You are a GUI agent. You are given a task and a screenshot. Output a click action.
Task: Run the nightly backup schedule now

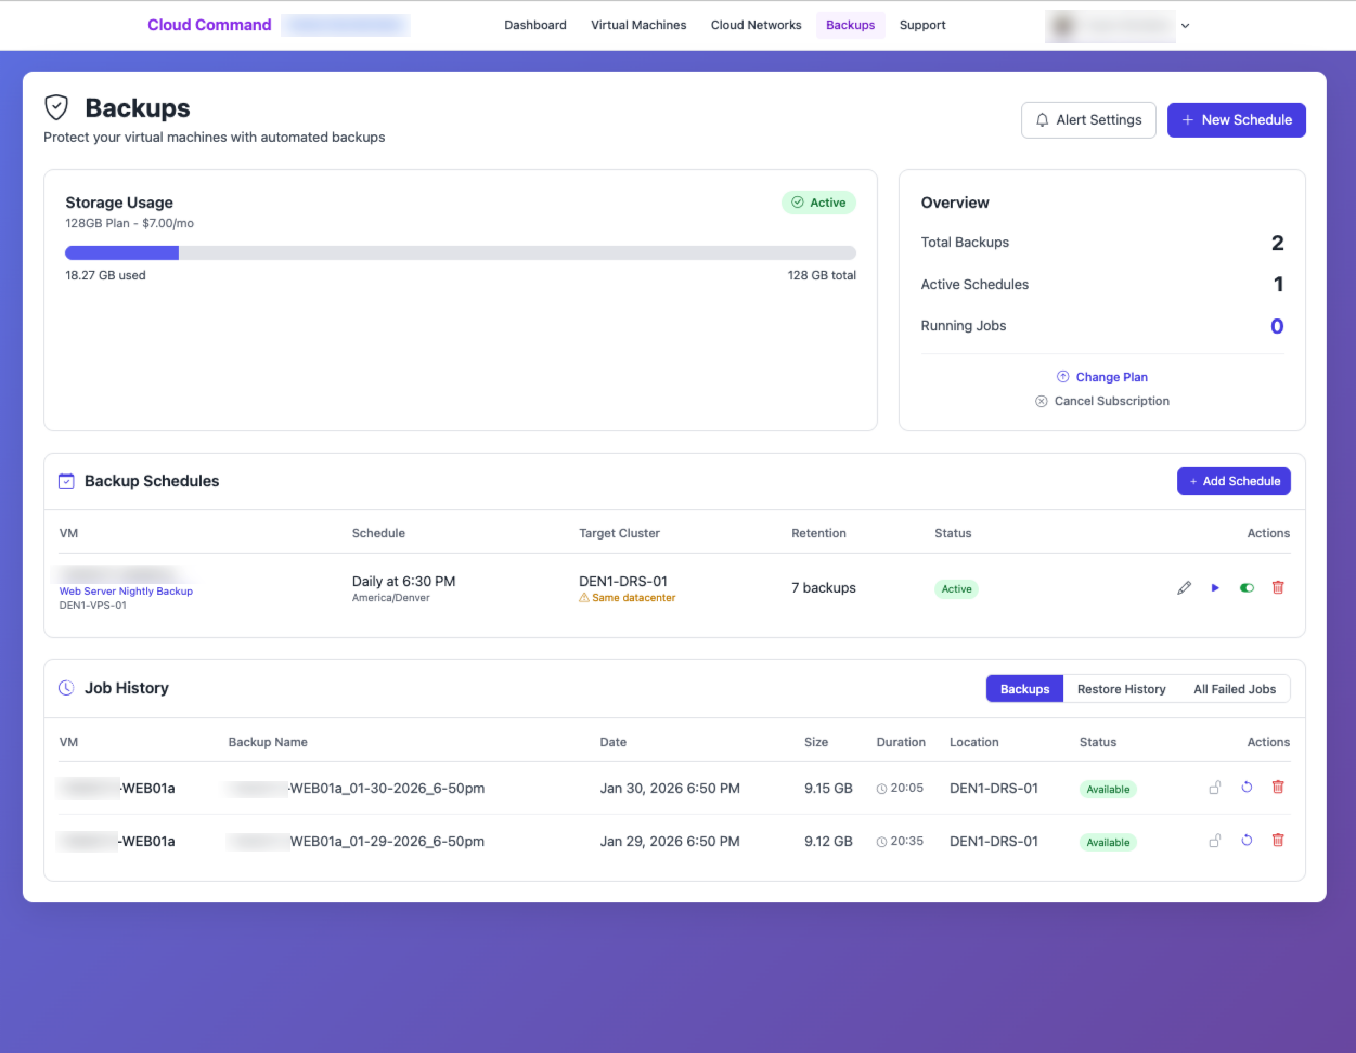coord(1215,588)
